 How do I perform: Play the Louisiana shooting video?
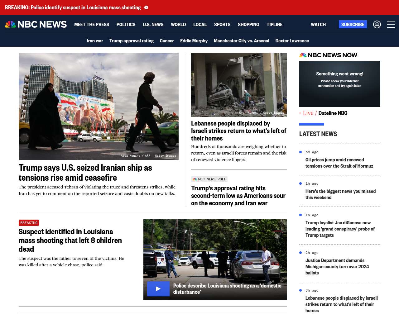coord(158,289)
